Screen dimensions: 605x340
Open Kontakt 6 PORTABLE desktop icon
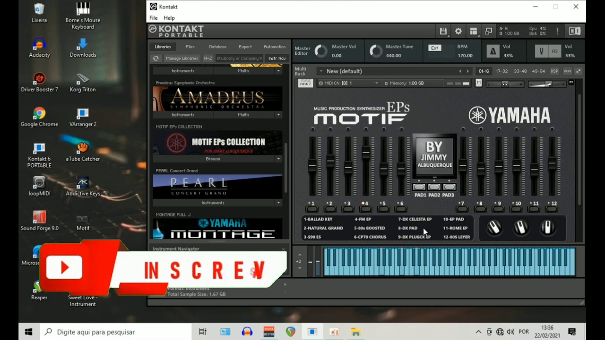point(39,155)
